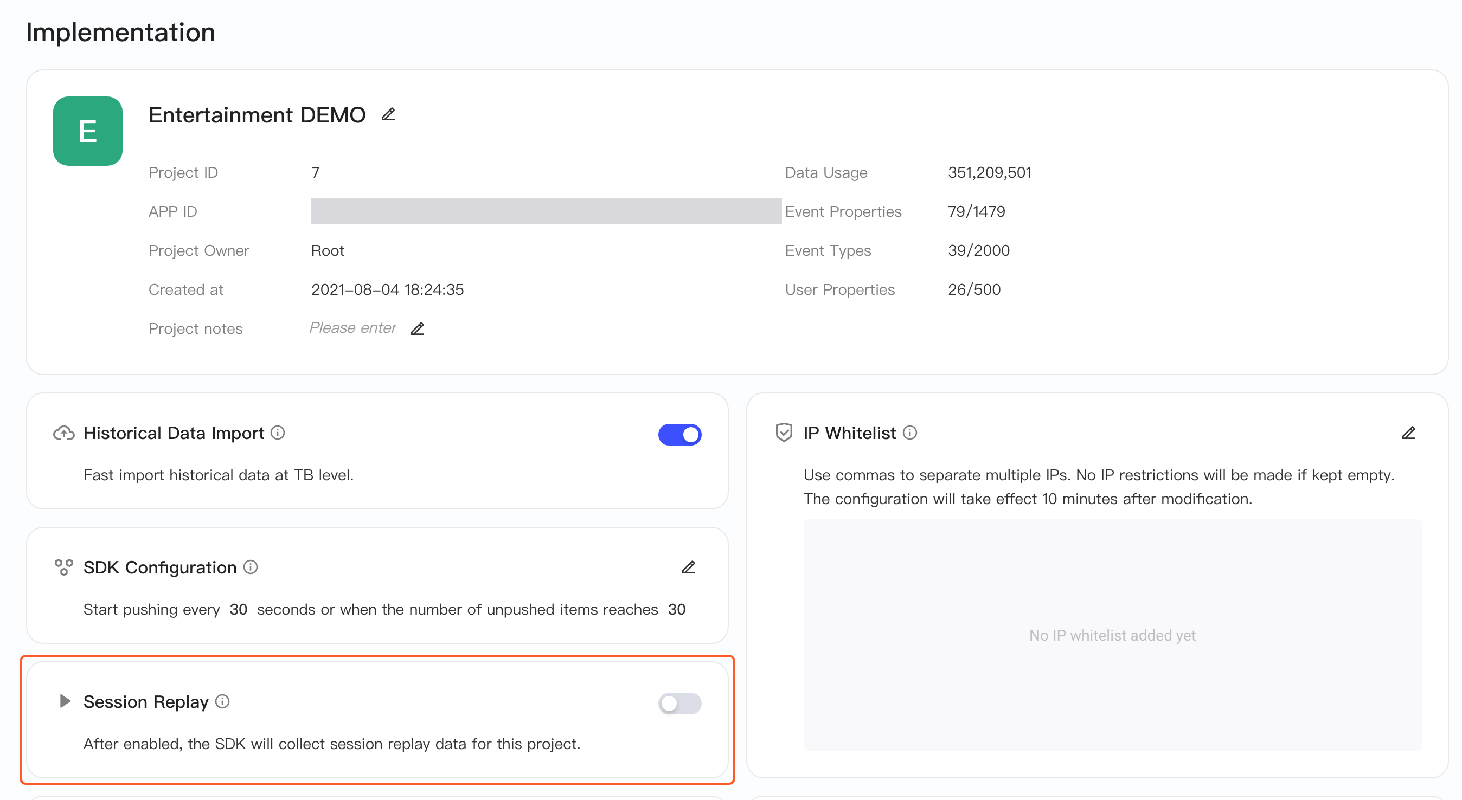
Task: Click Data Usage value 351,209,501
Action: click(x=989, y=172)
